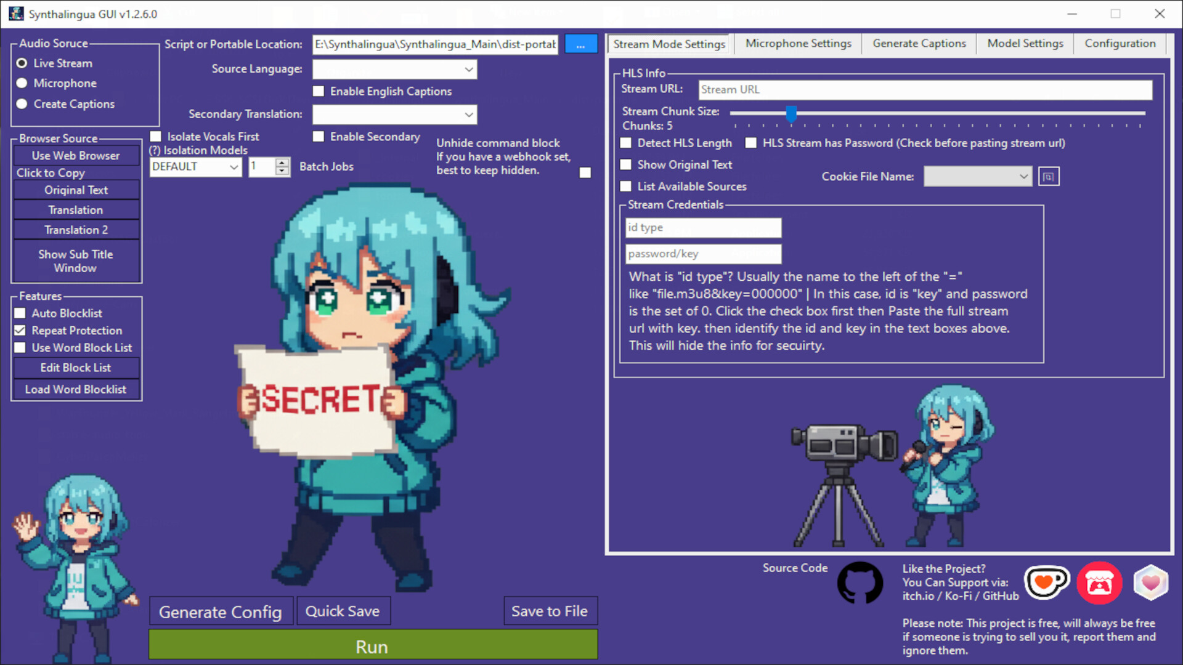The width and height of the screenshot is (1183, 665).
Task: Click the copy icon beside Cookie File Name
Action: click(1049, 176)
